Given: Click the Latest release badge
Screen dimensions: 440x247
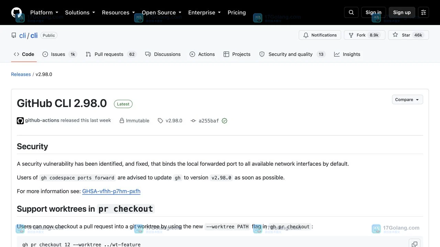Looking at the screenshot, I should (x=123, y=104).
